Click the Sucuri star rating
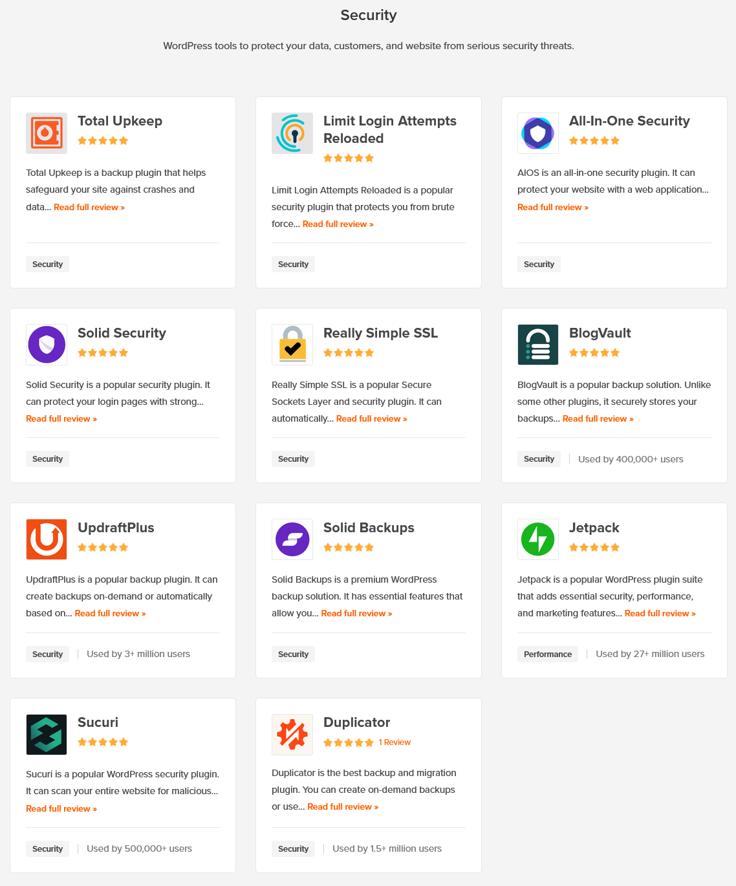The image size is (736, 886). point(103,742)
